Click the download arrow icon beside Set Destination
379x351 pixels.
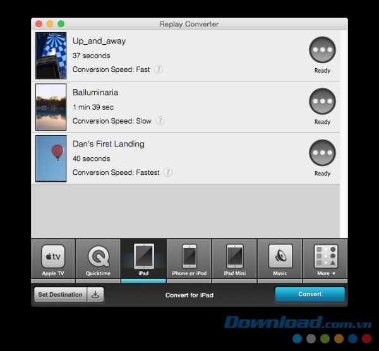pos(95,295)
